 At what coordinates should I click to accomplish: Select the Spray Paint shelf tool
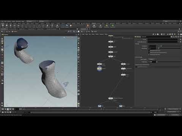(48, 26)
